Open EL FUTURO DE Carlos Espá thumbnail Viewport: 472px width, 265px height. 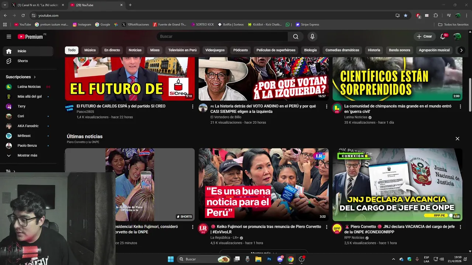130,79
